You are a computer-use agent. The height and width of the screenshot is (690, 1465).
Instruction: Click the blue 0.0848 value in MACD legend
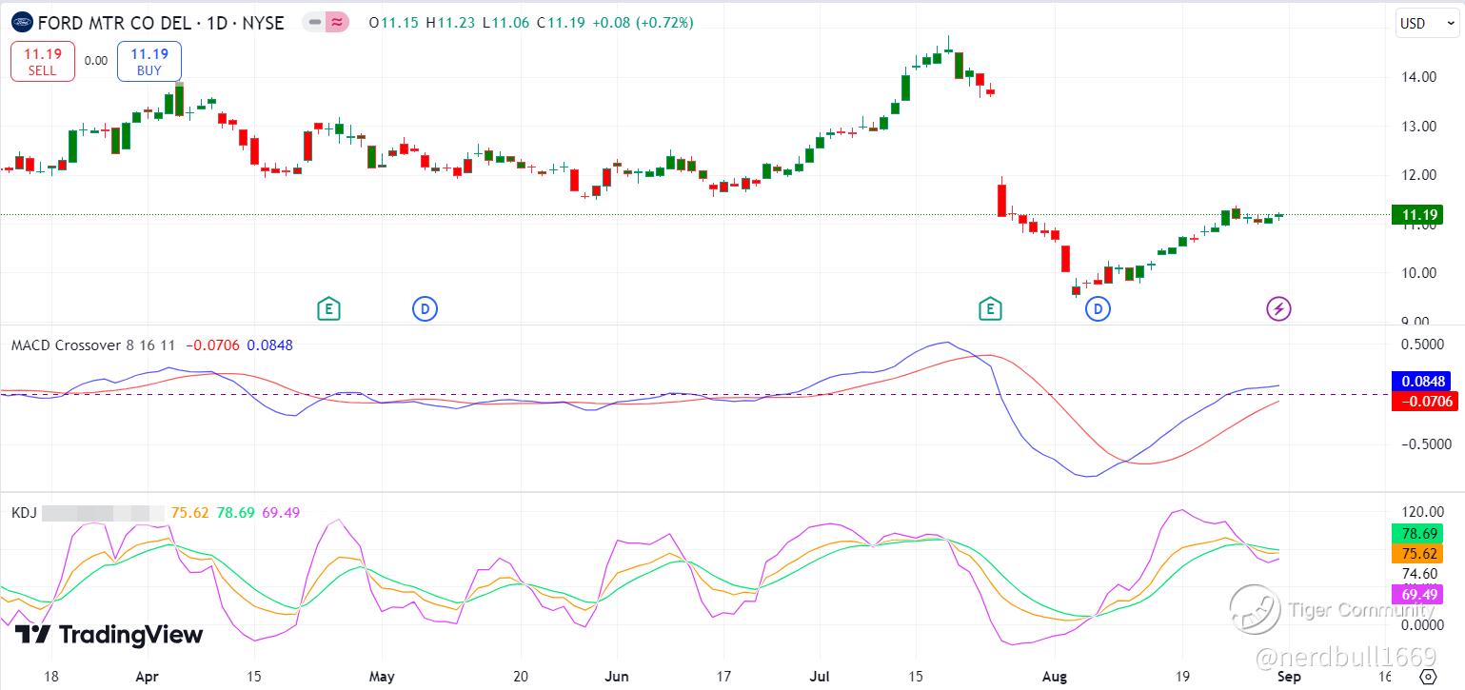pyautogui.click(x=270, y=345)
